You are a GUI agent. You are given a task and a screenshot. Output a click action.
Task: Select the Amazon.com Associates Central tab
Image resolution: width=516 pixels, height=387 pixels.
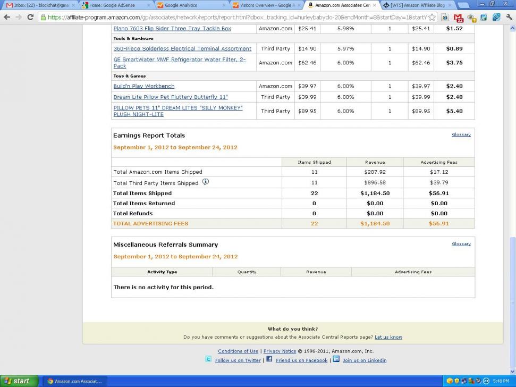(342, 5)
